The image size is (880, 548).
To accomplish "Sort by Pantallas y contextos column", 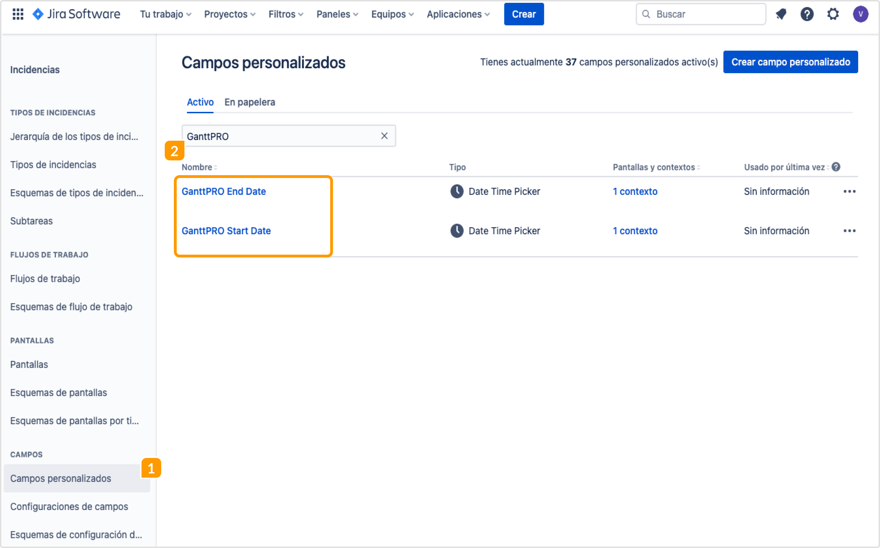I will click(x=656, y=167).
